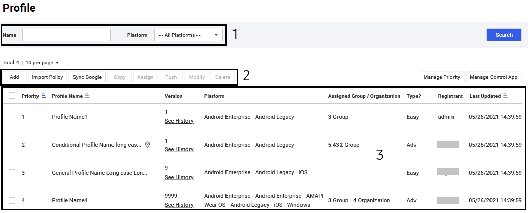Tick the select-all checkbox in table header
The width and height of the screenshot is (528, 213).
pyautogui.click(x=12, y=96)
